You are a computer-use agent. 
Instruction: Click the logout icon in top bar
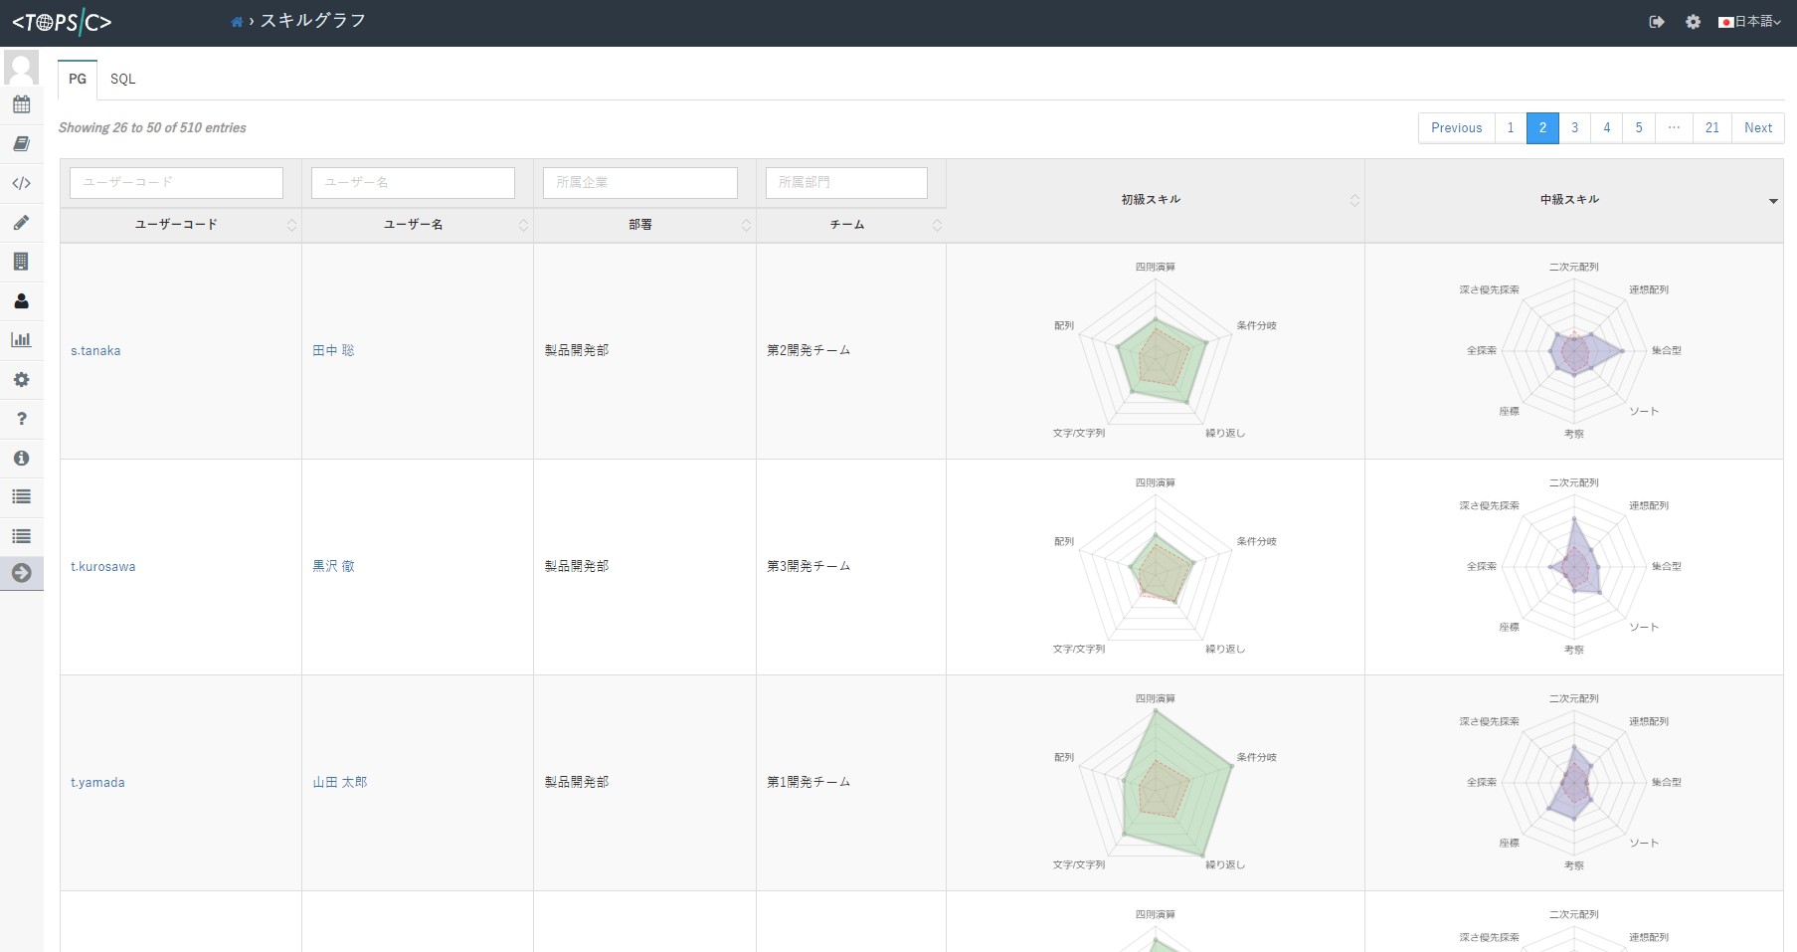point(1657,22)
